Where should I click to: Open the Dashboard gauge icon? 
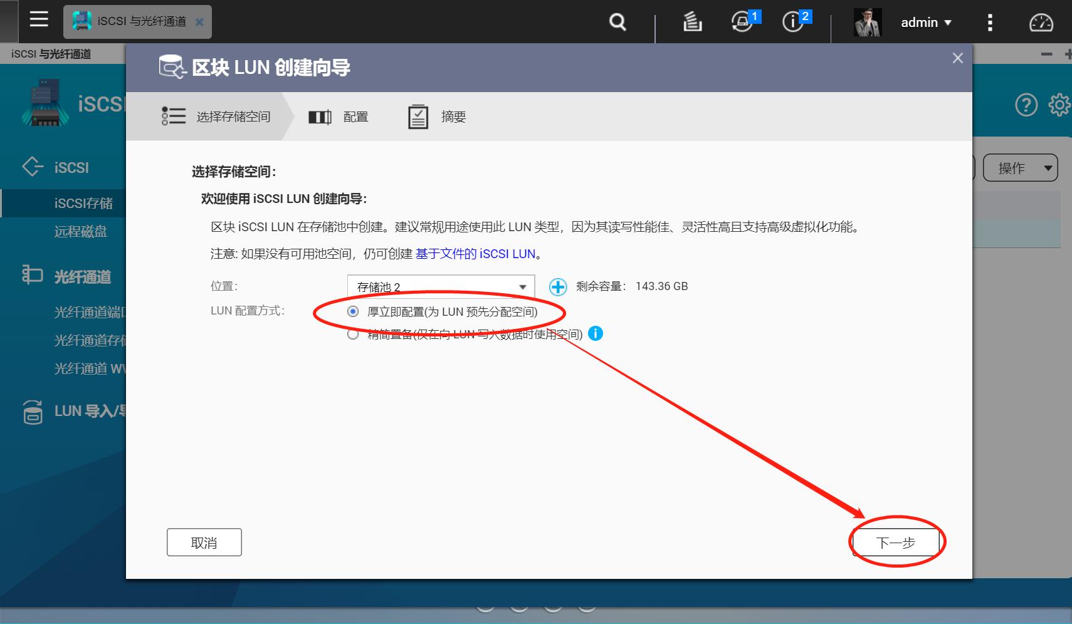pos(1041,22)
